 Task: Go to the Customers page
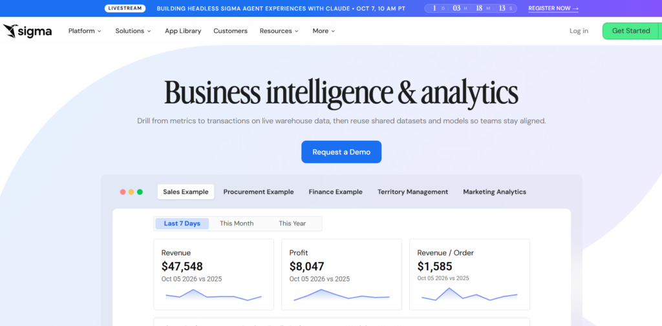(231, 31)
